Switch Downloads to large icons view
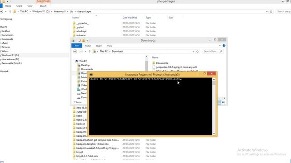 pos(223,102)
